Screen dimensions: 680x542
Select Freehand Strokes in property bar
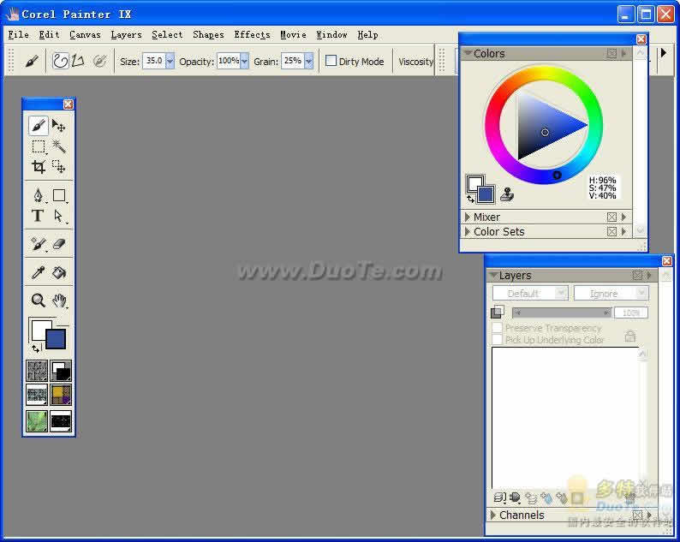point(60,61)
